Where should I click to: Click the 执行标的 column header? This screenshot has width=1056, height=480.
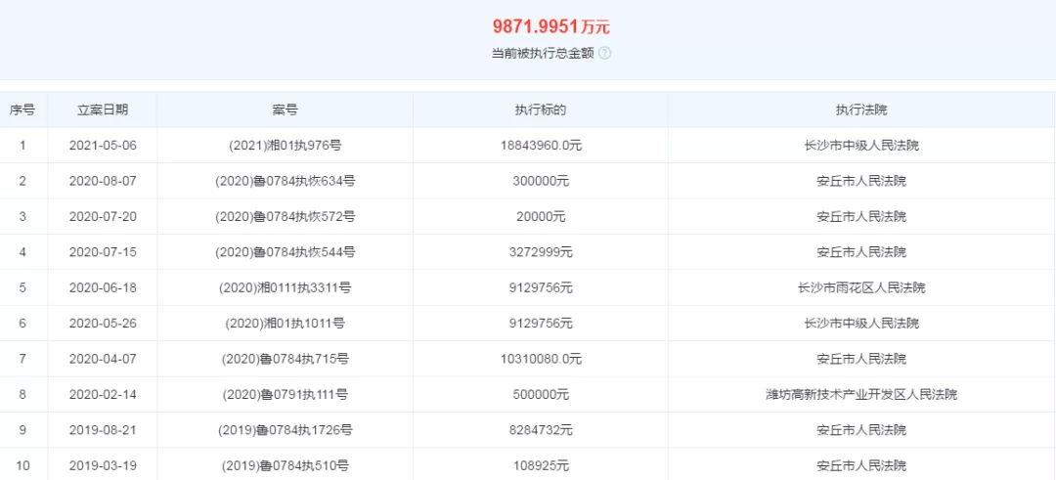click(x=540, y=109)
